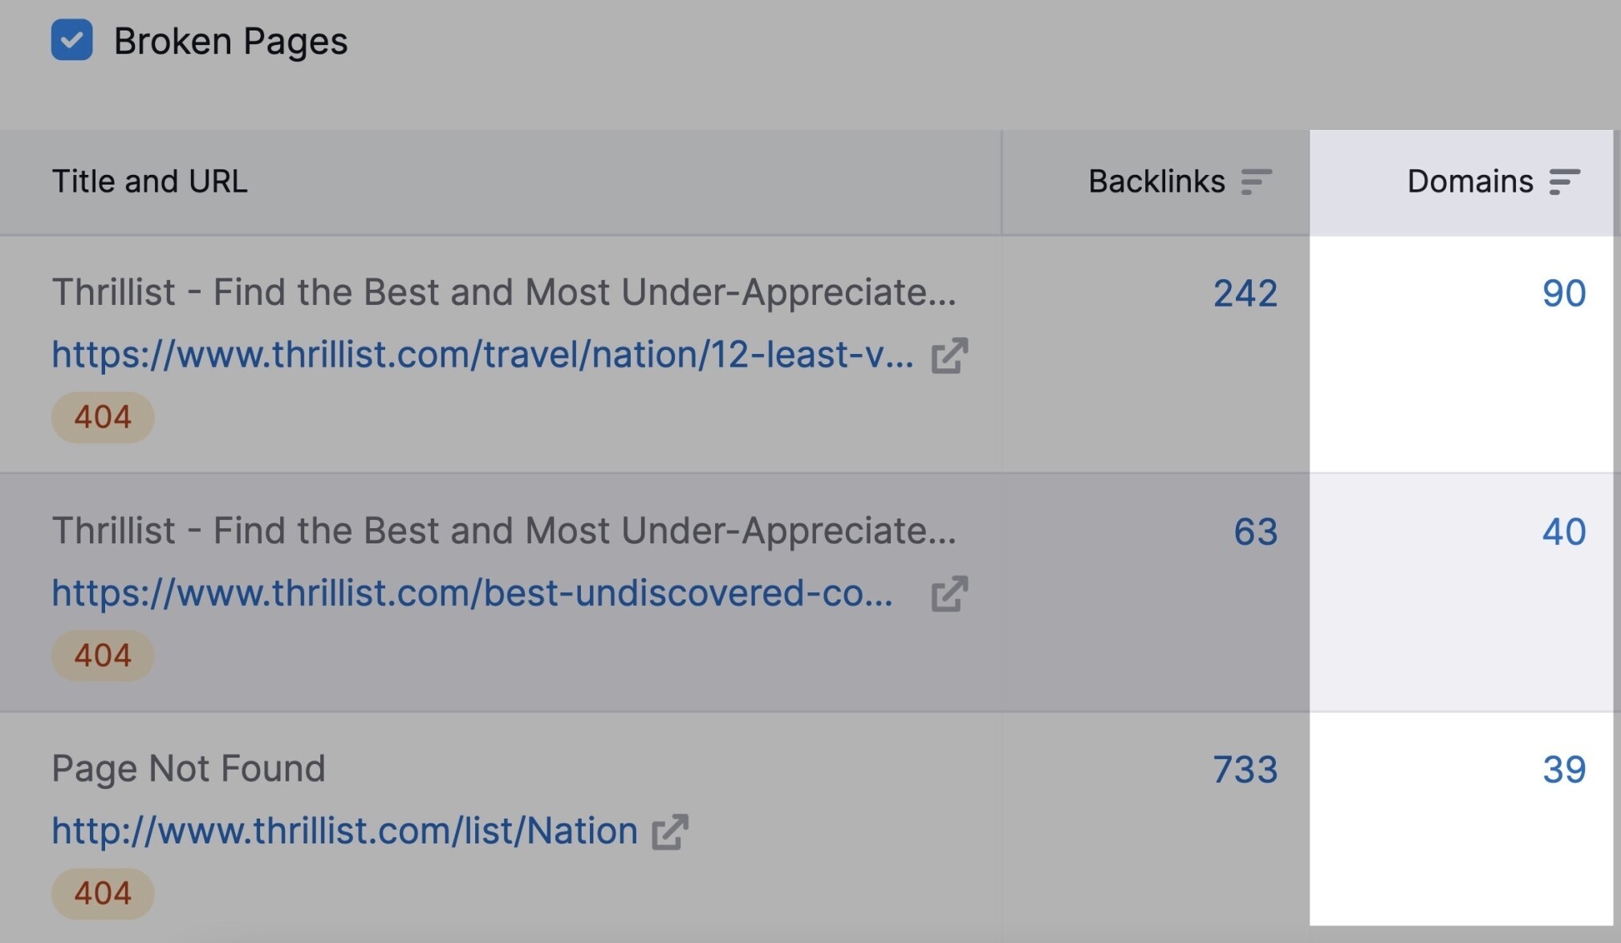Click the Domains sort icon
Image resolution: width=1621 pixels, height=943 pixels.
click(1564, 182)
